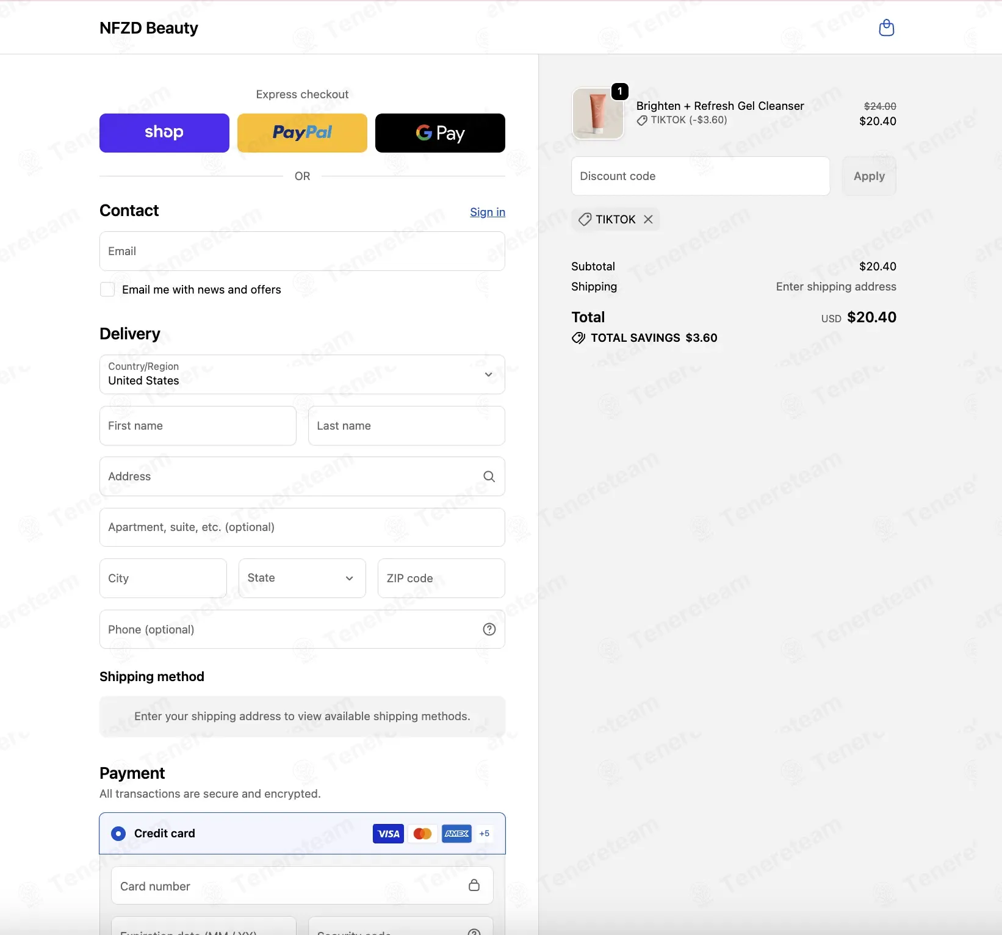Click the Apply discount button

pyautogui.click(x=869, y=176)
